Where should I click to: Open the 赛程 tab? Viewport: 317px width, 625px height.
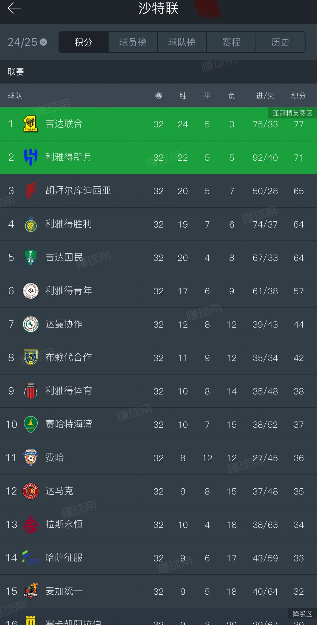pos(231,42)
